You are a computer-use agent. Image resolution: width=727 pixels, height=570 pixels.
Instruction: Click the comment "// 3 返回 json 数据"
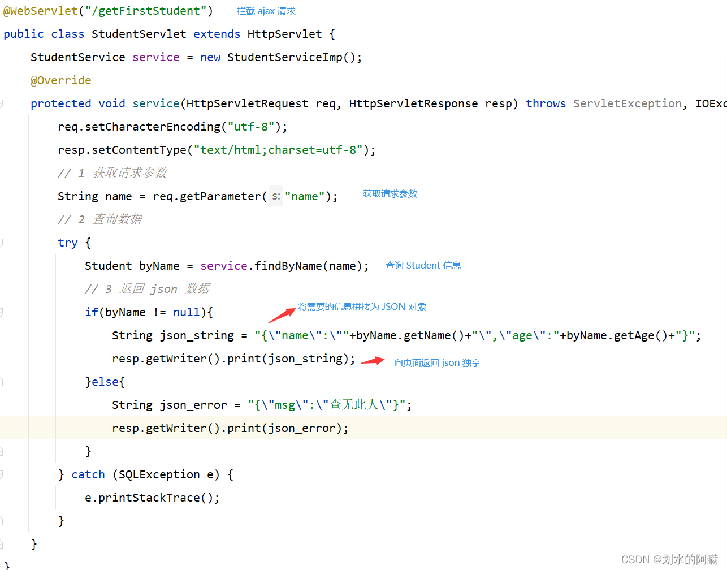[148, 289]
